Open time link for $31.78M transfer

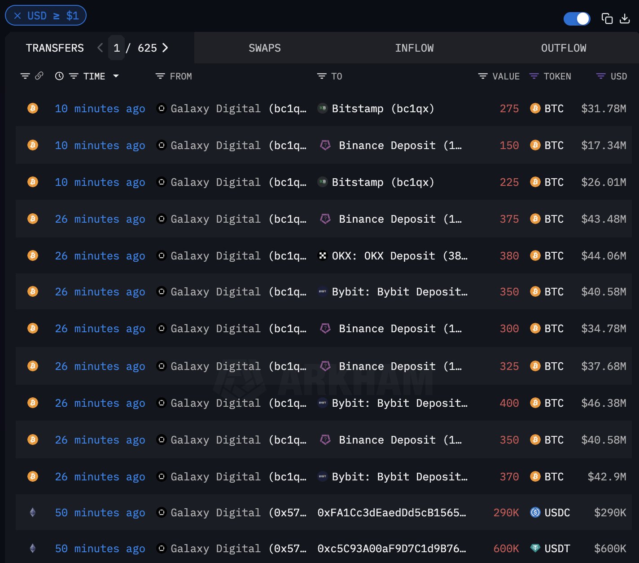(x=100, y=109)
